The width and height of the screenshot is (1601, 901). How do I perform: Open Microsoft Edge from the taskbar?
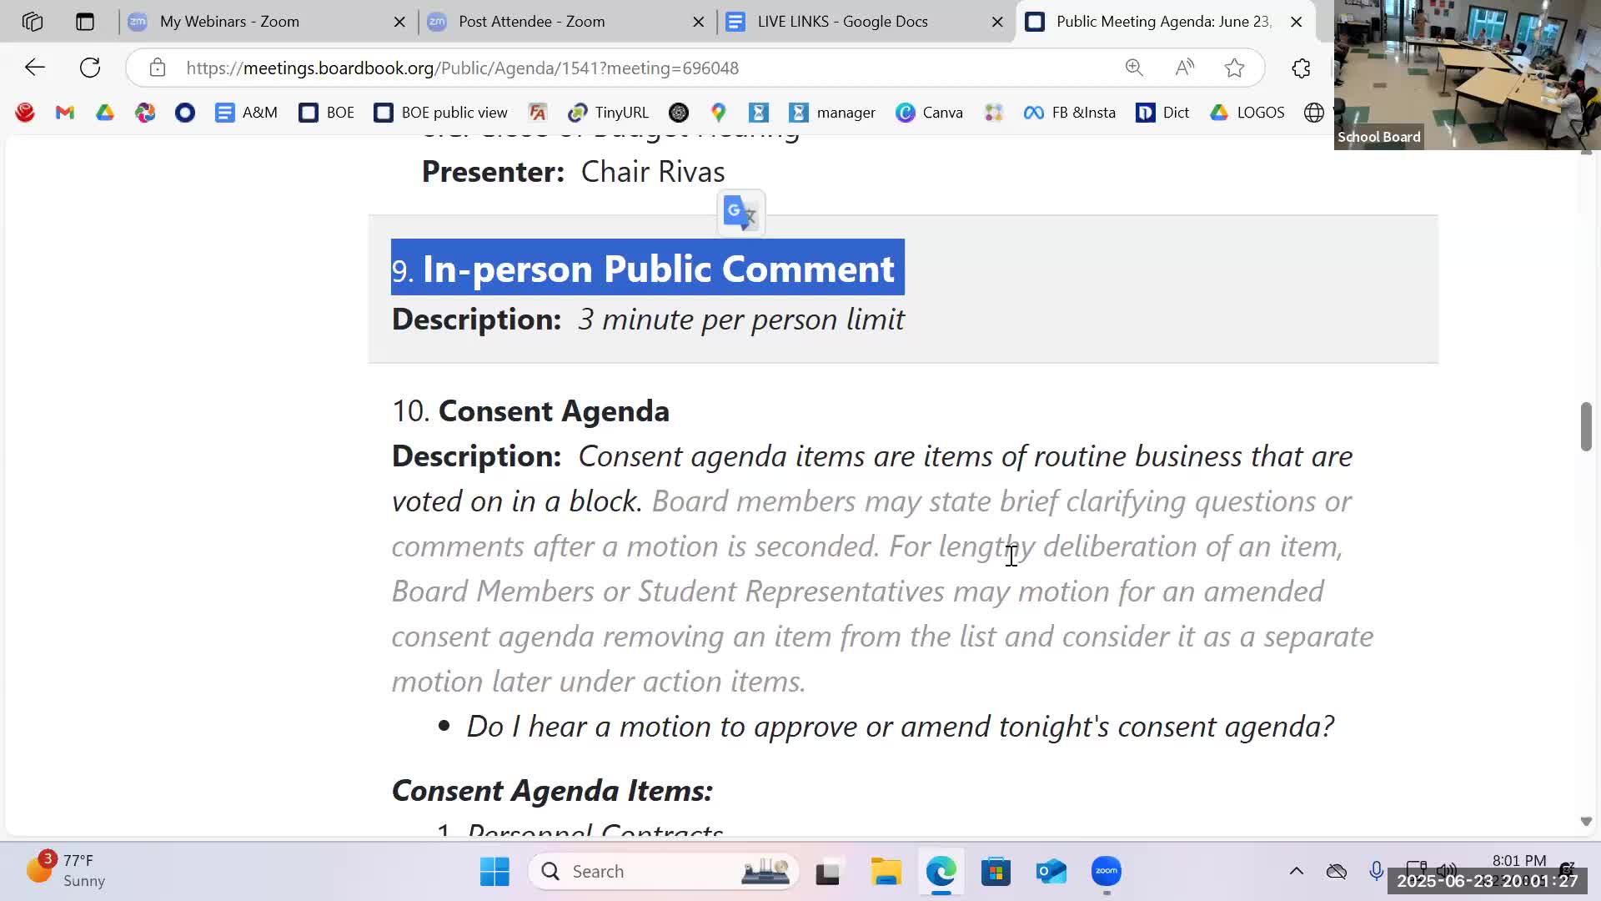point(941,872)
